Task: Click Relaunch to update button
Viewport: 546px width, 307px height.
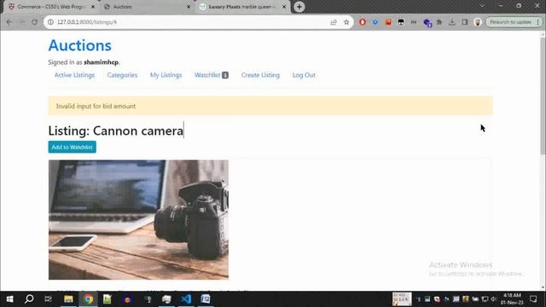Action: point(514,22)
